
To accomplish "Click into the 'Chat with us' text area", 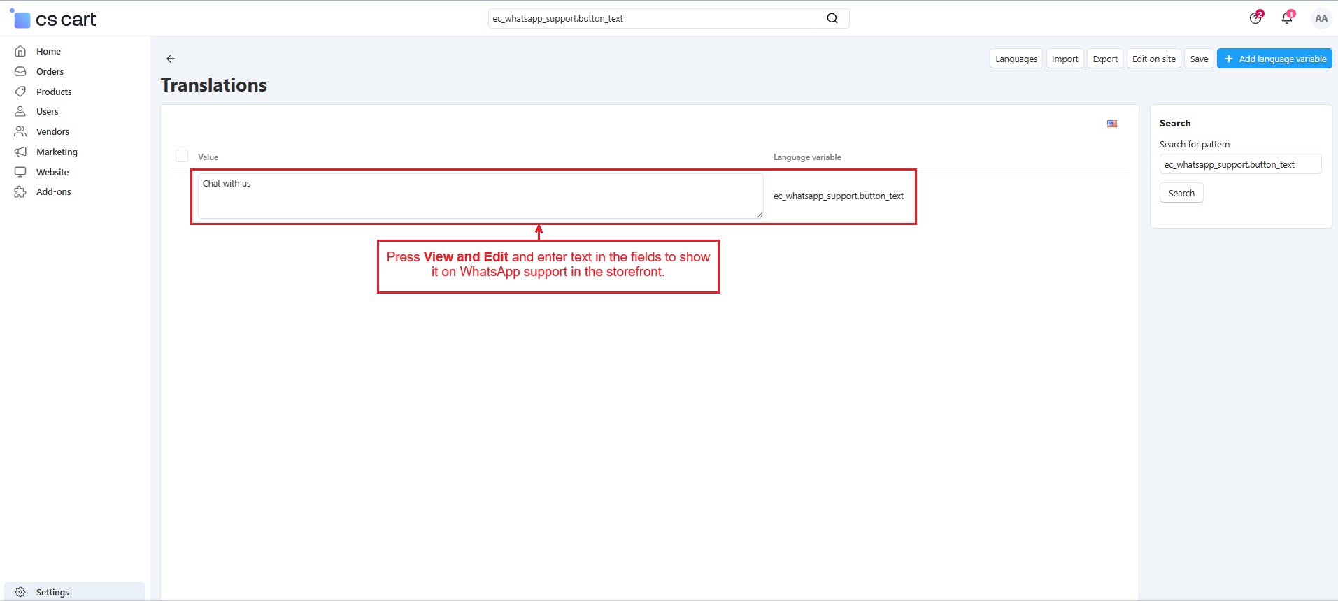I will pyautogui.click(x=480, y=196).
